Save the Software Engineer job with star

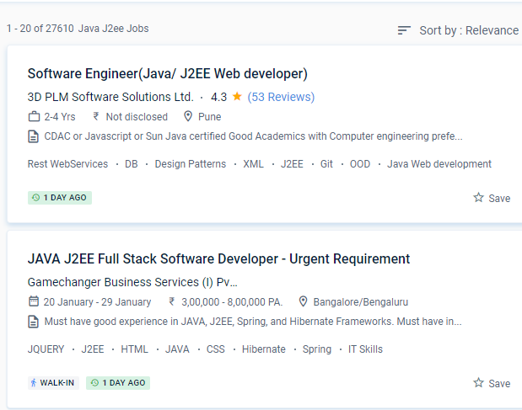pos(492,198)
